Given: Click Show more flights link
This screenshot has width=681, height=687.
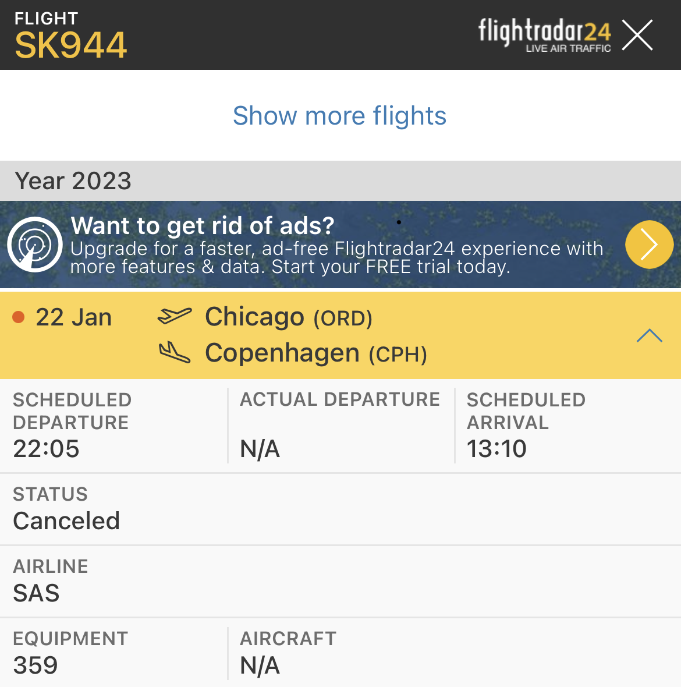Looking at the screenshot, I should pos(339,115).
